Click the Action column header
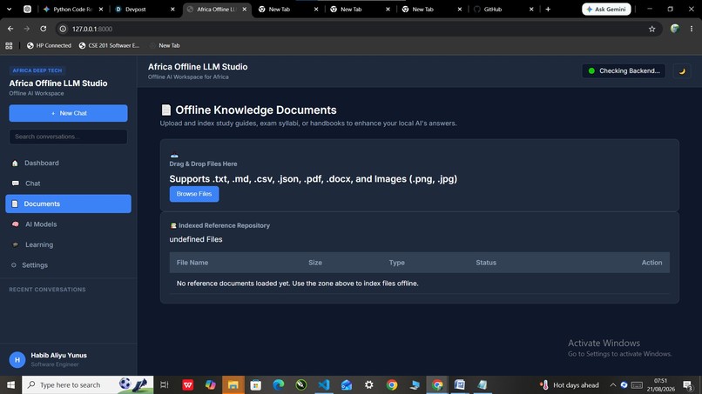Screen dimensions: 702x394 tap(651, 263)
